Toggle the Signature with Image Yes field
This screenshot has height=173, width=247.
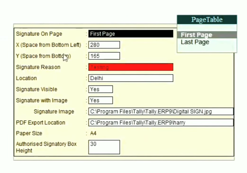(x=100, y=101)
